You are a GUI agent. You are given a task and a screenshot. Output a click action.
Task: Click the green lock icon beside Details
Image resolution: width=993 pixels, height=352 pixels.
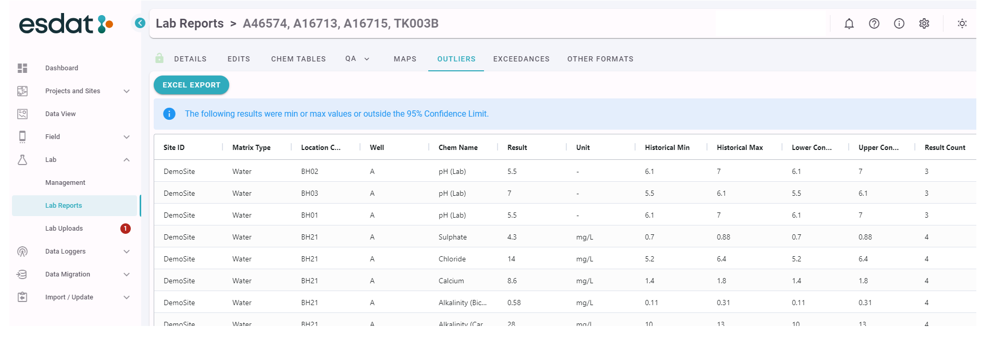pos(159,58)
